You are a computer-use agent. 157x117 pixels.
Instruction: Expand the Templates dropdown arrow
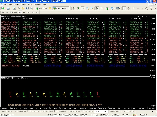click(x=120, y=8)
